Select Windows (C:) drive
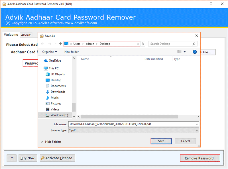Screen dimensions: 228x169 point(55,115)
